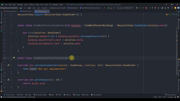The height and width of the screenshot is (101, 180).
Task: Open the Profile app icon
Action: click(152, 8)
